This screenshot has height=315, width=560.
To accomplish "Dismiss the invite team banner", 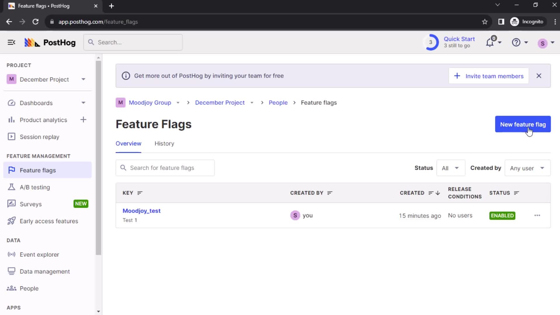I will [x=539, y=76].
